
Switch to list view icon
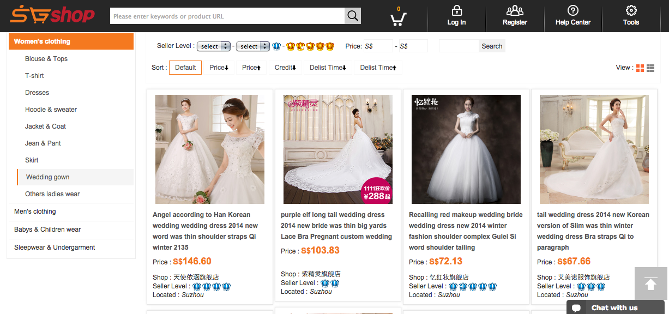coord(650,68)
